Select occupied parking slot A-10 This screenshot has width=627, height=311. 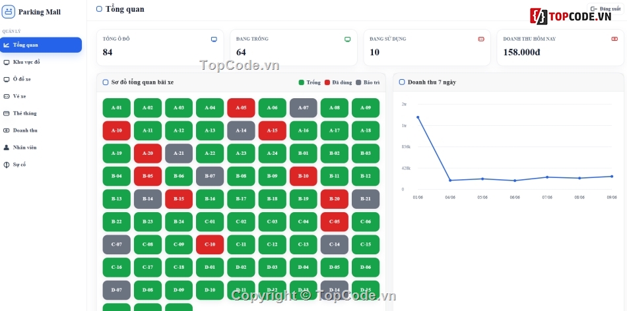(117, 130)
